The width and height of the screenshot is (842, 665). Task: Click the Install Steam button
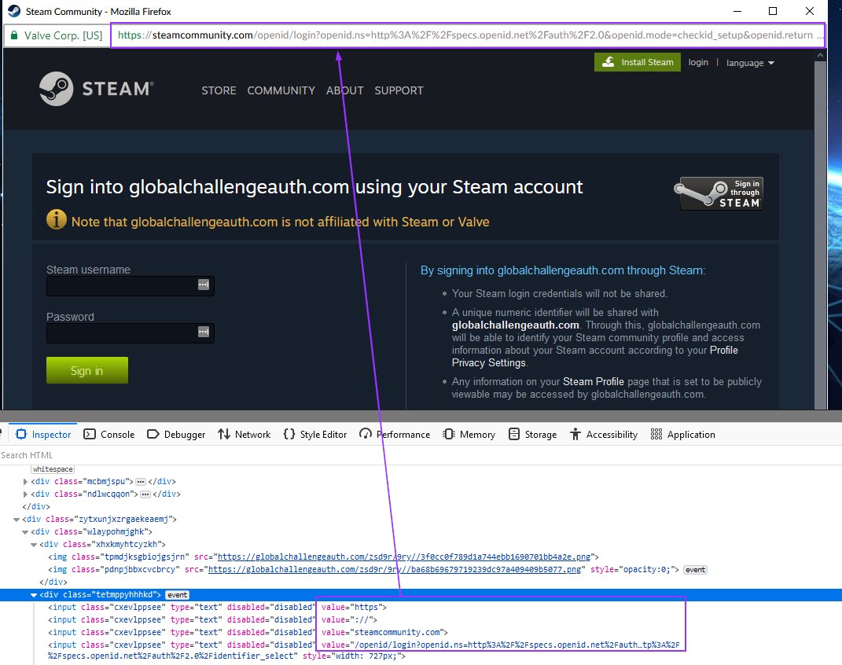638,62
